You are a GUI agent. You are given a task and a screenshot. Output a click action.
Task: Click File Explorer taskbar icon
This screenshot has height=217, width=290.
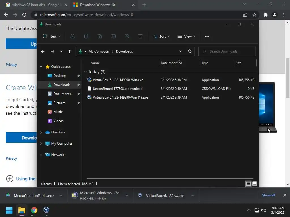coord(22,210)
